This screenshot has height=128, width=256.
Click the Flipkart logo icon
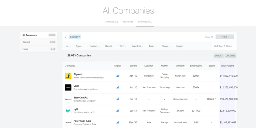pos(68,76)
